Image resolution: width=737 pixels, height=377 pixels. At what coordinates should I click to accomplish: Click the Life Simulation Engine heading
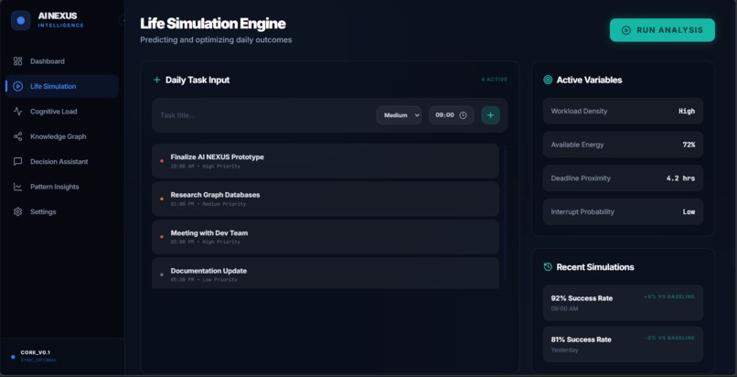click(213, 24)
